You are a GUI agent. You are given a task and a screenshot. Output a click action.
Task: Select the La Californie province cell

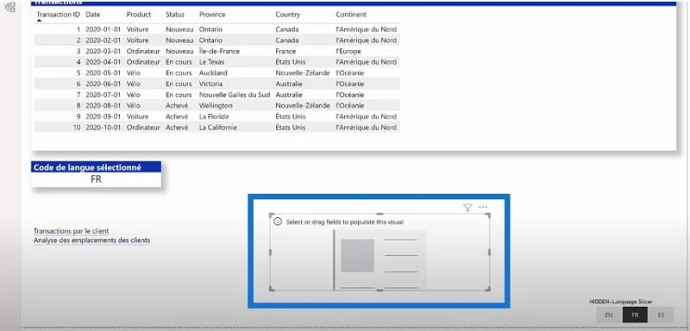218,128
